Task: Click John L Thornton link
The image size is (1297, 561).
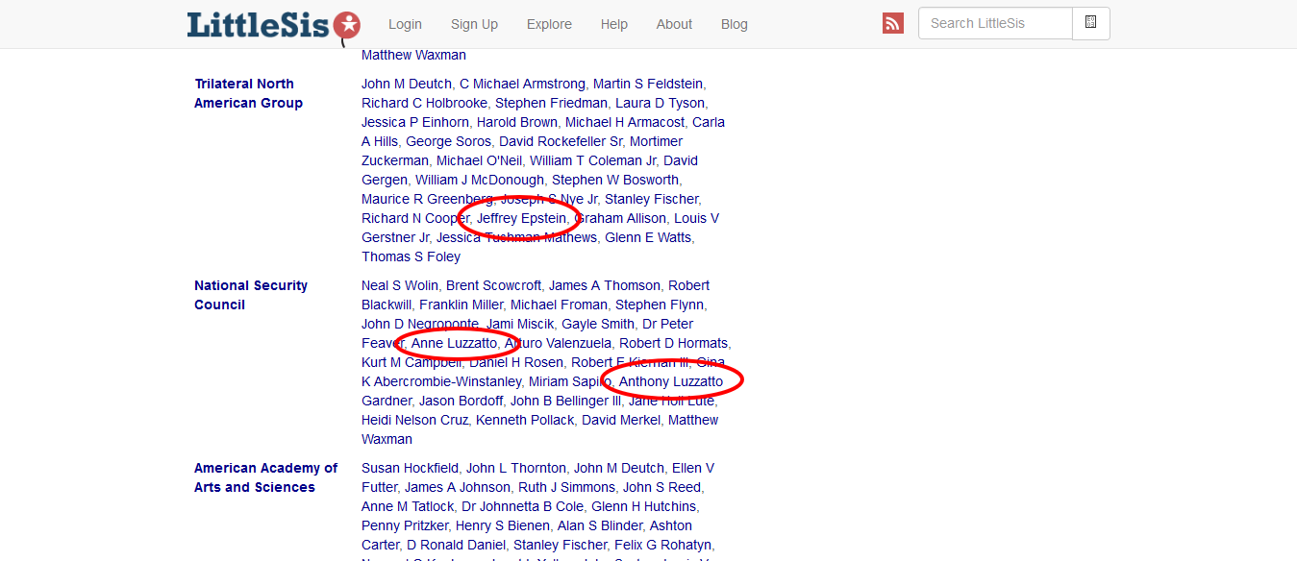Action: point(516,468)
